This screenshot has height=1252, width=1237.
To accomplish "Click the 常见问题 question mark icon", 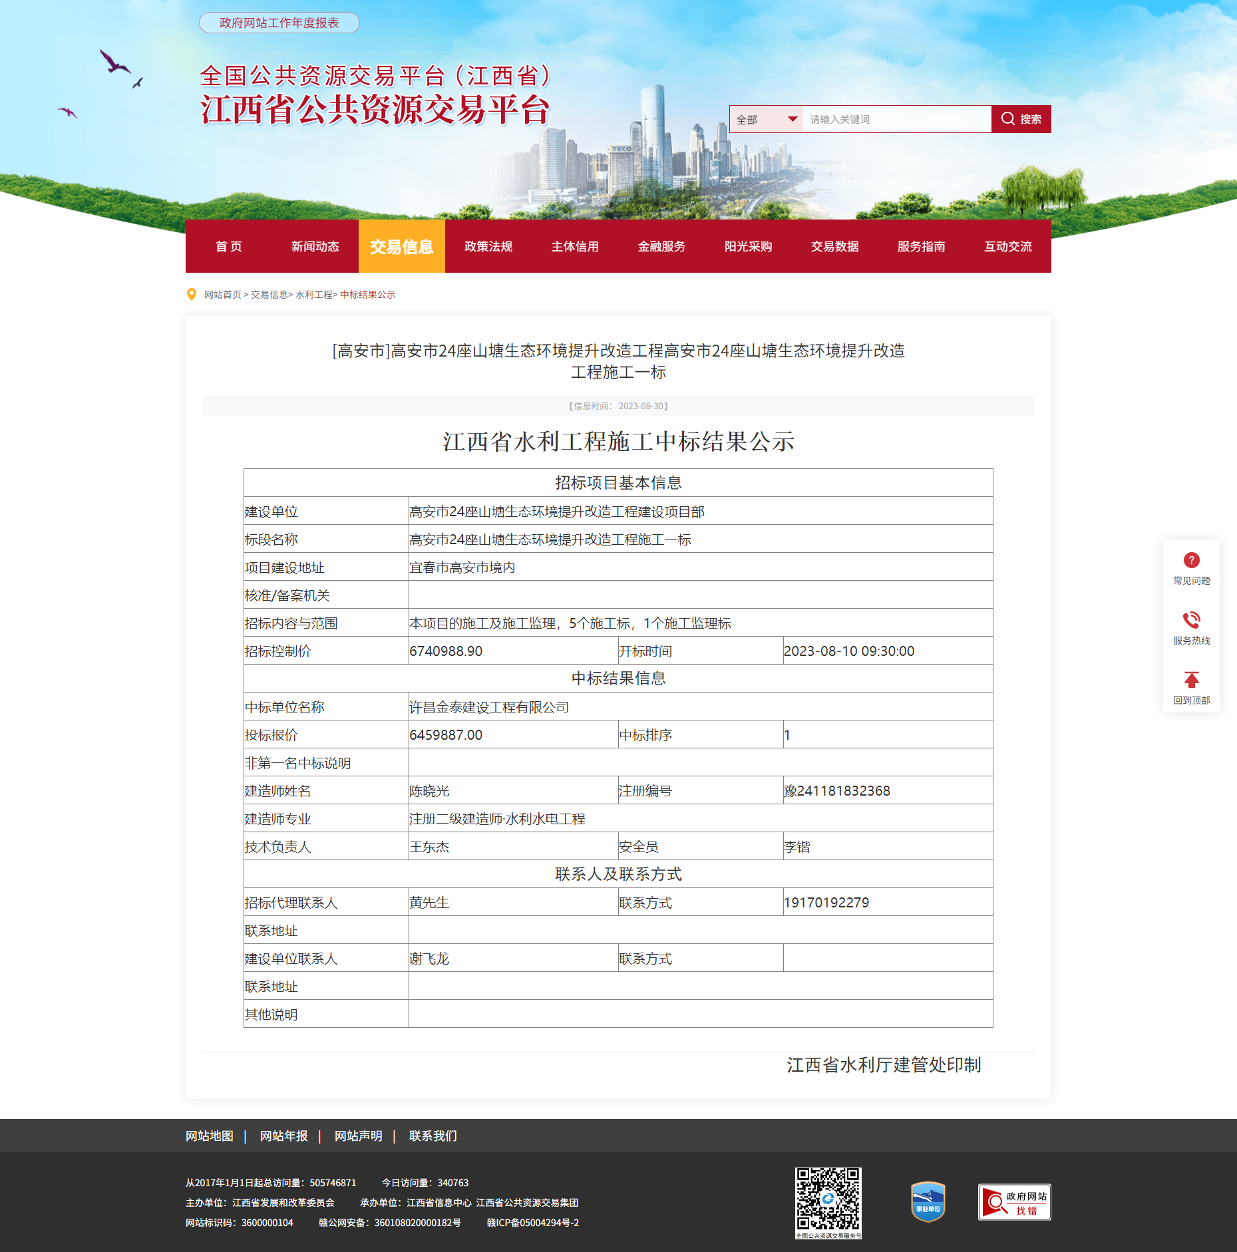I will tap(1191, 560).
